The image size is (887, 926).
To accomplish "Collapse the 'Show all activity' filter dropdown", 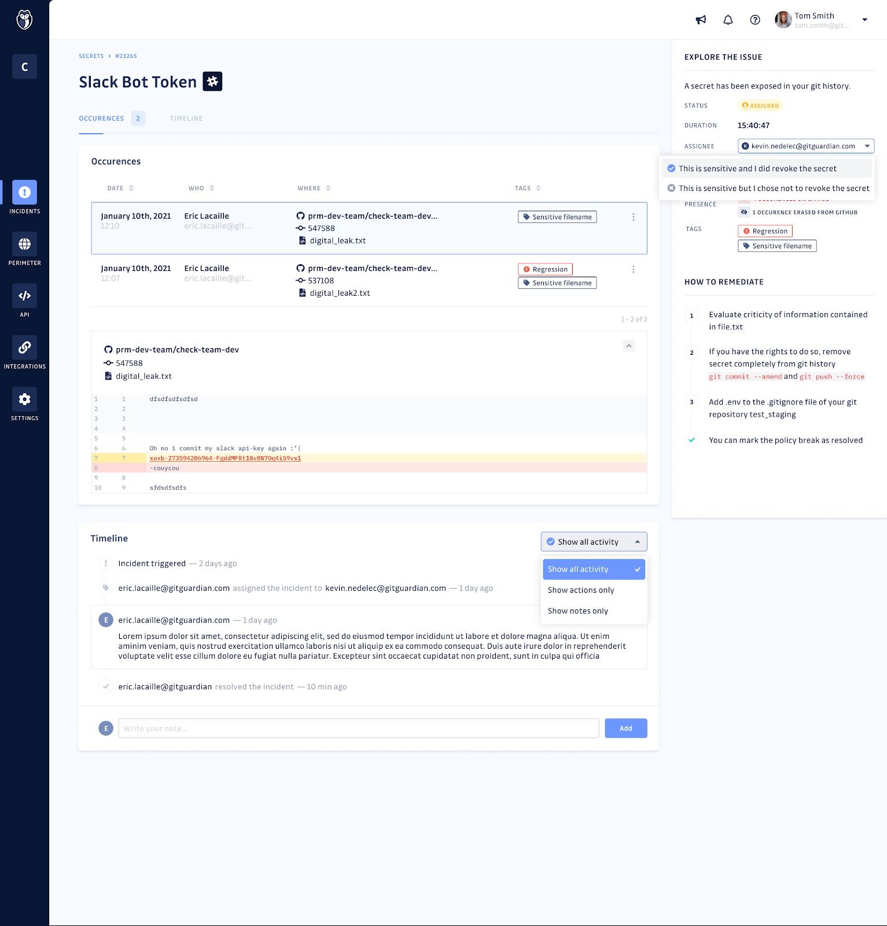I will [594, 542].
